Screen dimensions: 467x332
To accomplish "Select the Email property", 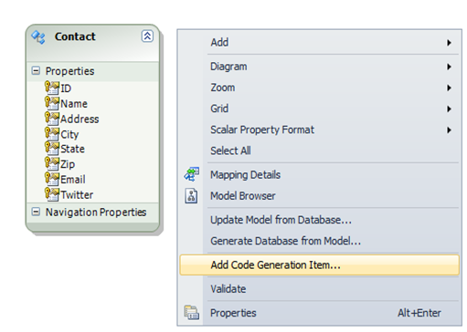I will (73, 180).
